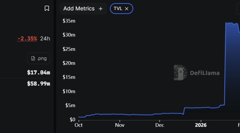Click the $58.99m value
This screenshot has width=240, height=133.
tap(39, 84)
